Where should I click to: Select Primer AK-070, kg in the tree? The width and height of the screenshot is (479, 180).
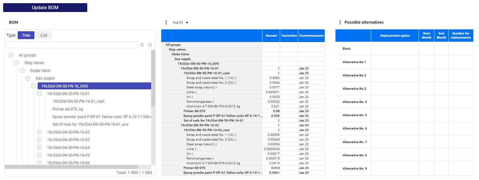68,109
